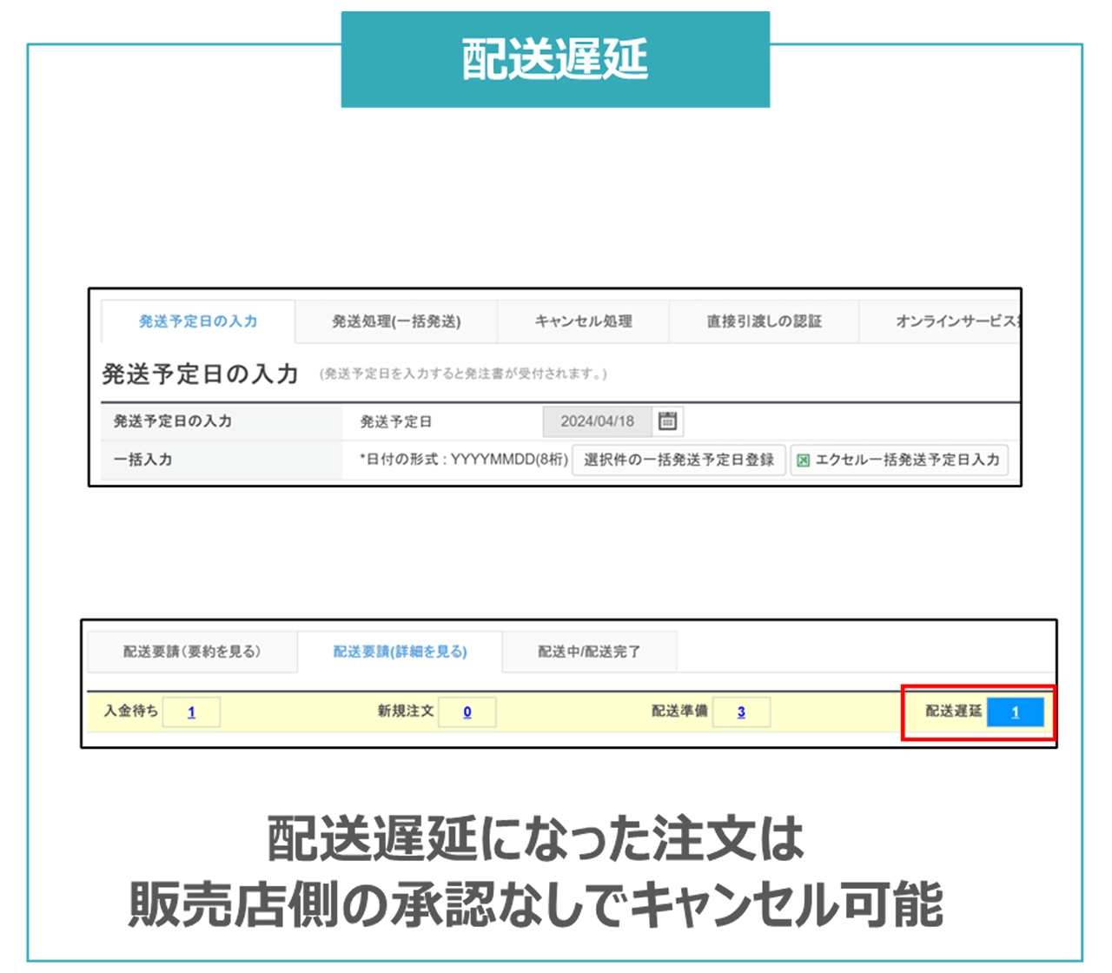Open the 配送準備 count link showing 3
Viewport: 1112px width, 973px height.
click(x=743, y=712)
